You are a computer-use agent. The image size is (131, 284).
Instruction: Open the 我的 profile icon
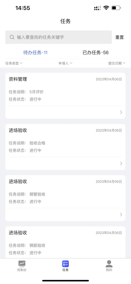coord(109,264)
